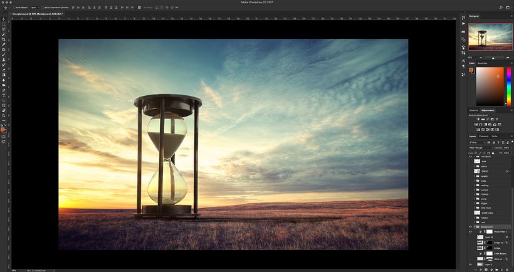The width and height of the screenshot is (514, 272).
Task: Add an Invert adjustment
Action: coord(478,130)
